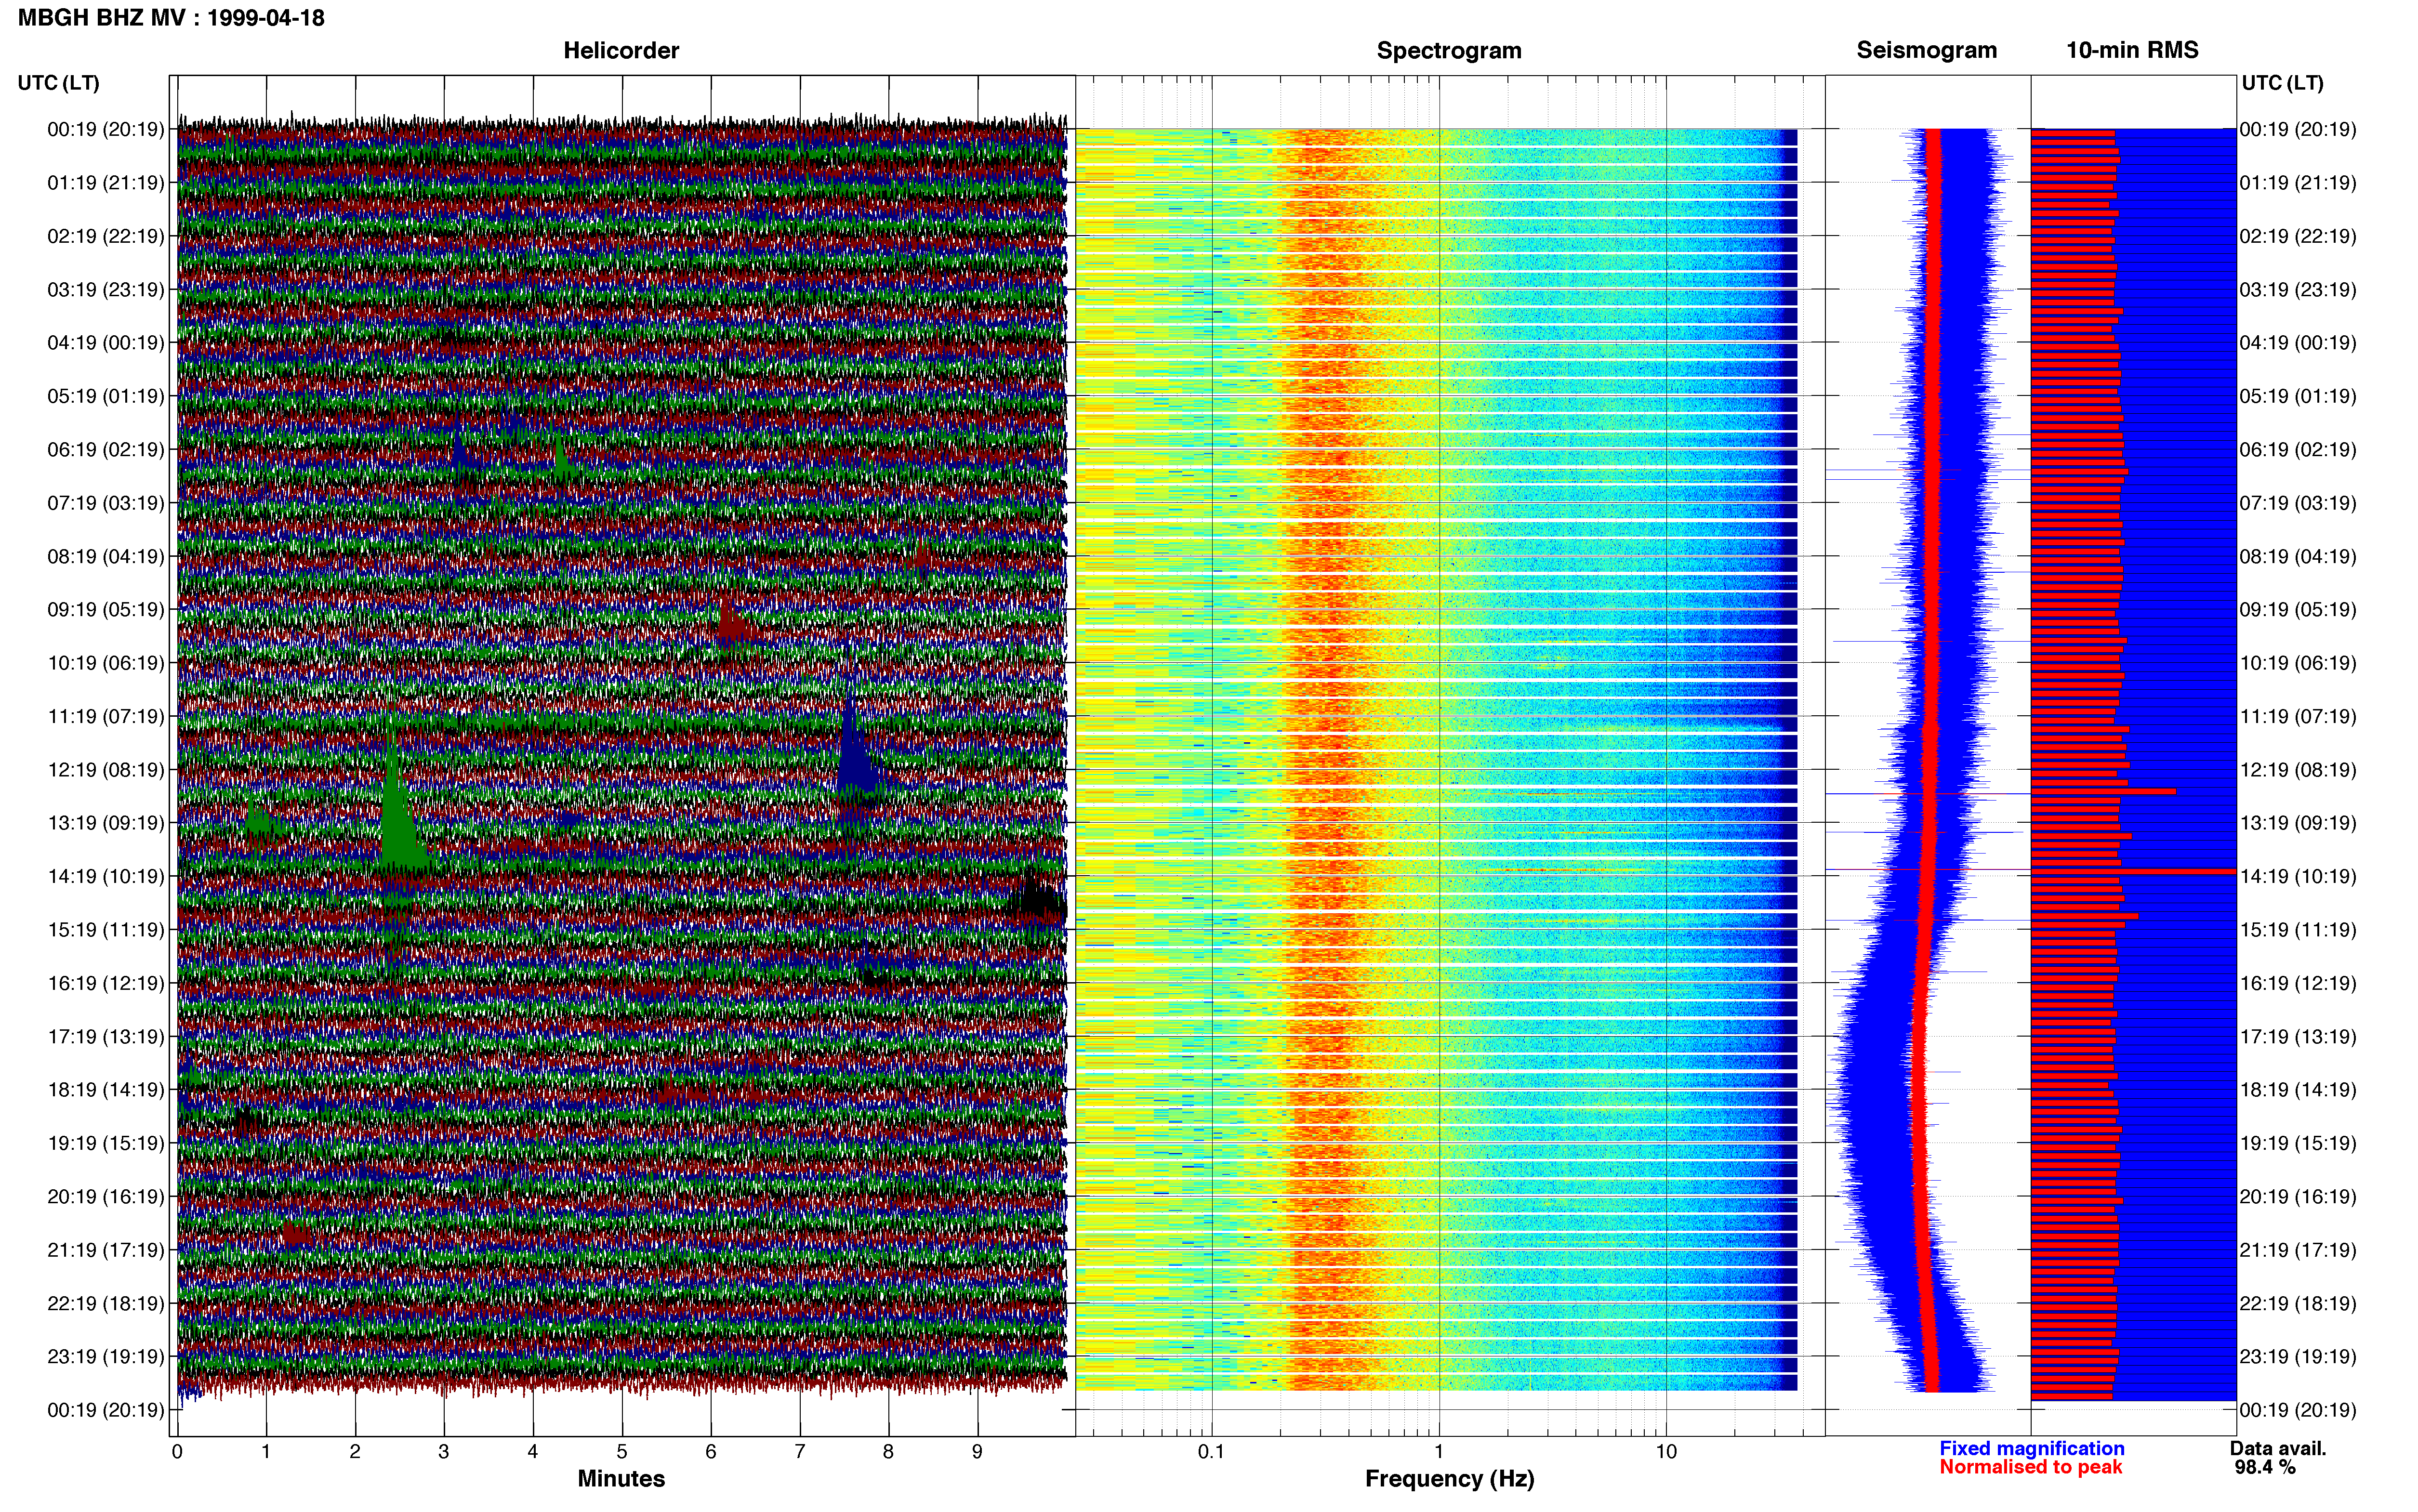Viewport: 2418px width, 1512px height.
Task: Click the 0.1 tick on the frequency axis
Action: coord(1211,1451)
